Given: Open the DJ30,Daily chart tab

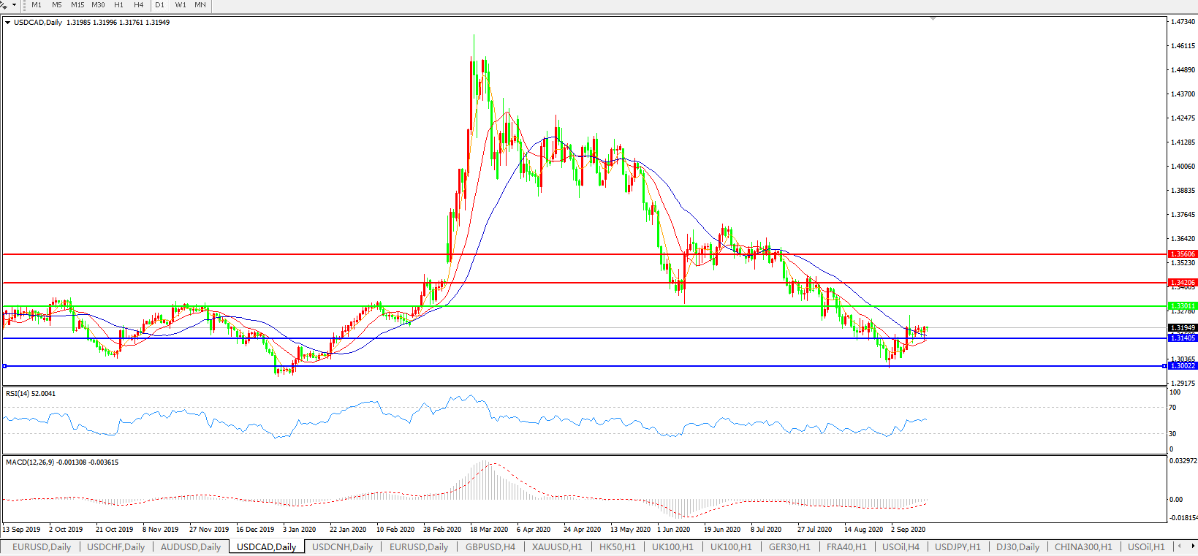Looking at the screenshot, I should (1017, 547).
